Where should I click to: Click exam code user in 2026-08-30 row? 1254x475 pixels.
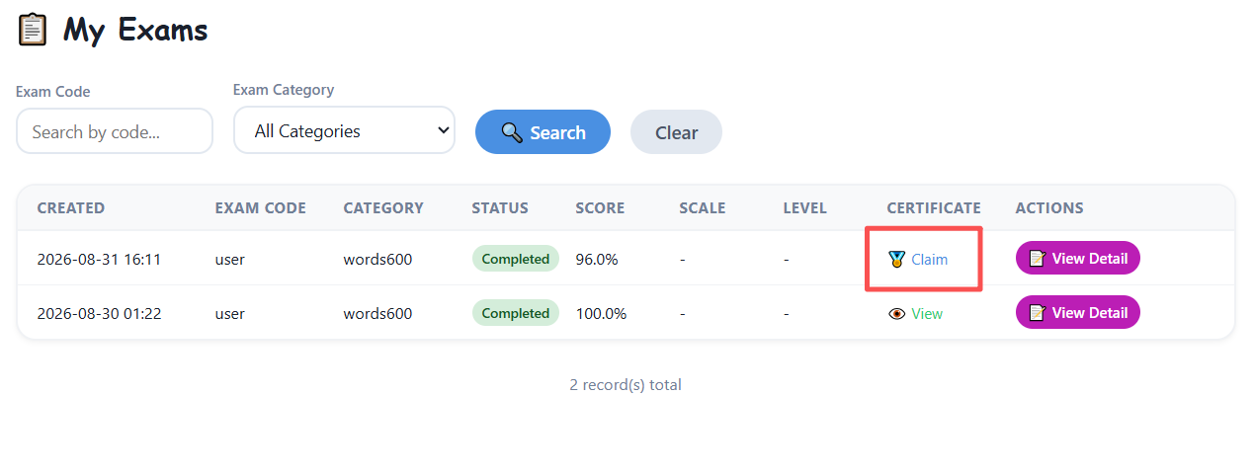tap(230, 314)
